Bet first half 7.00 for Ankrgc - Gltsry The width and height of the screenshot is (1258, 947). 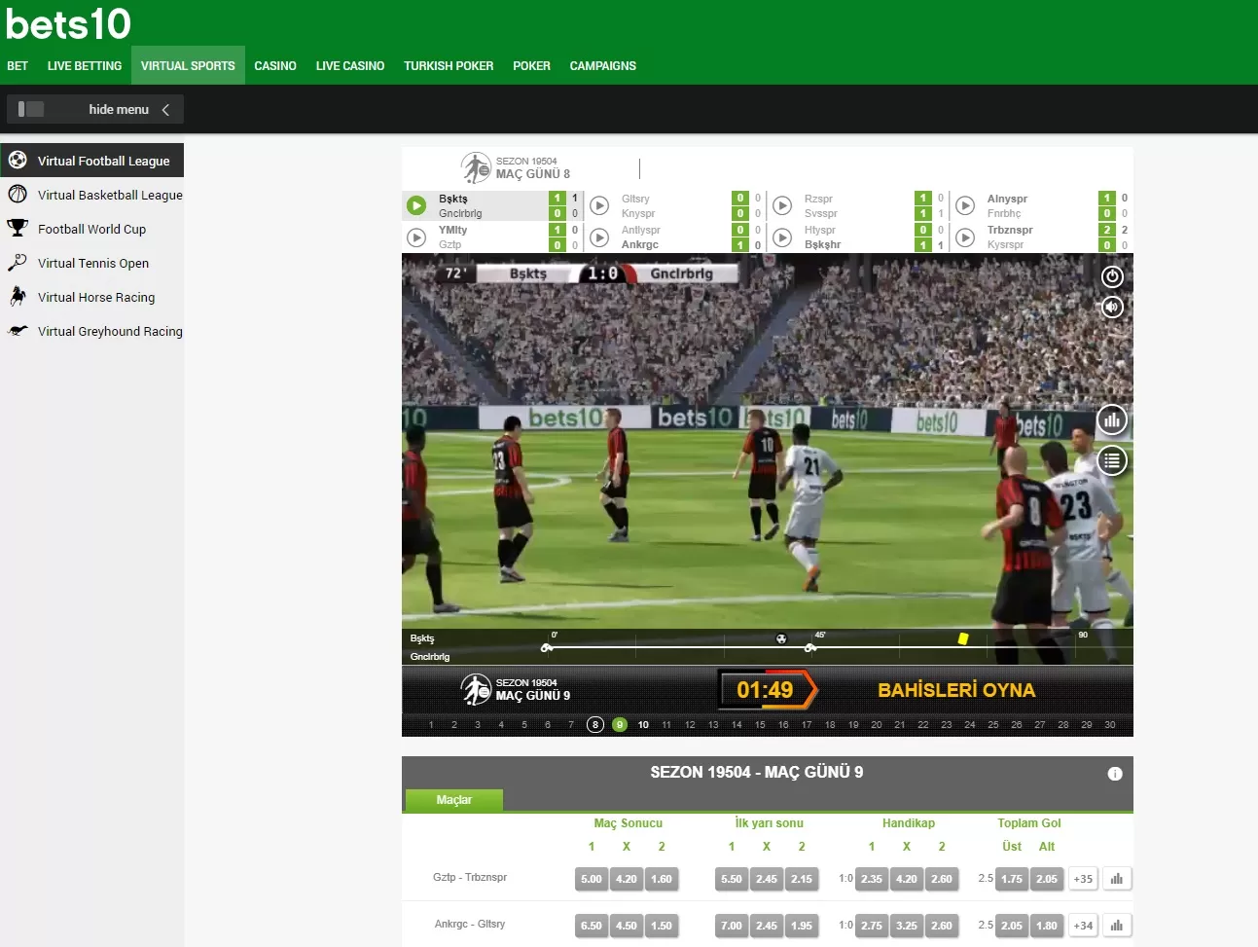tap(732, 926)
